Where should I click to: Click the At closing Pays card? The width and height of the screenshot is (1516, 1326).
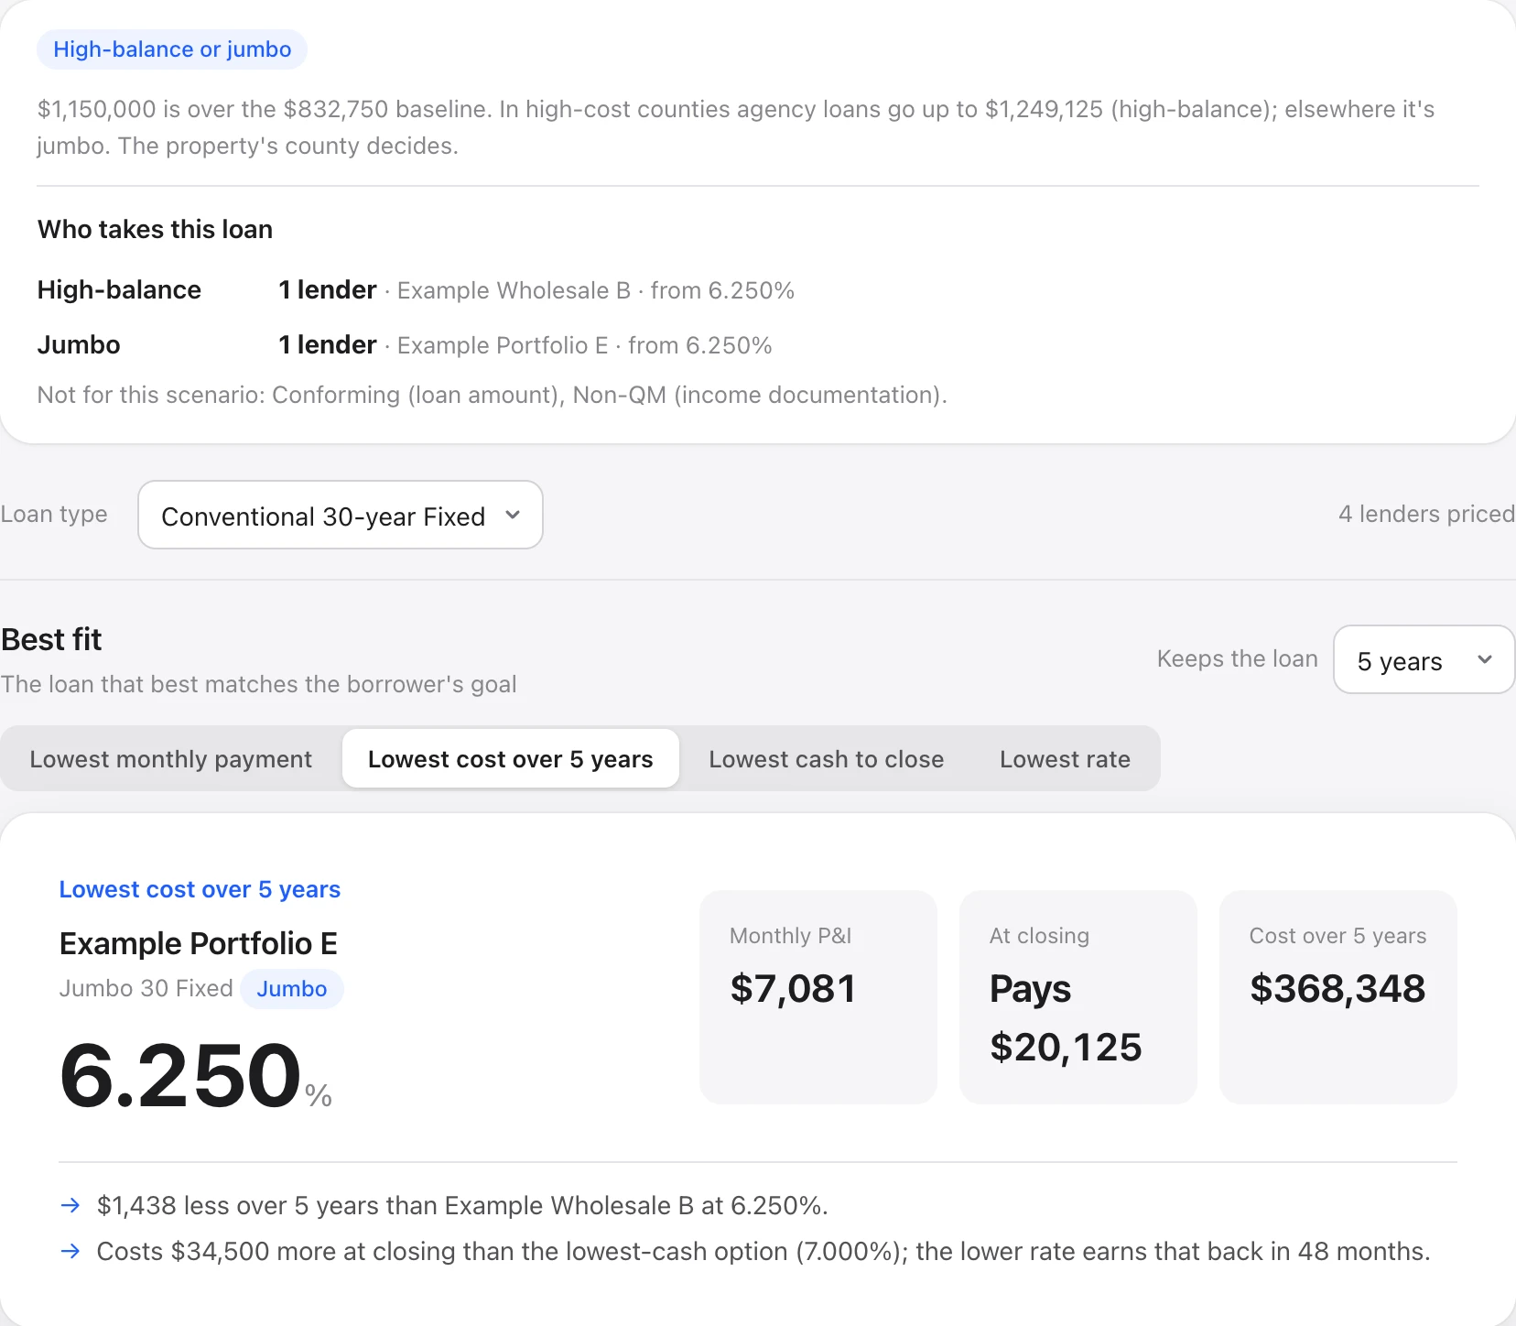[1078, 997]
